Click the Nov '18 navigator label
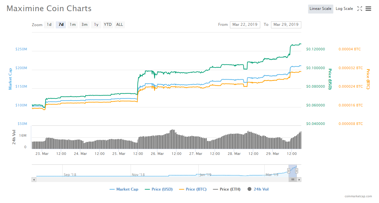This screenshot has width=379, height=203. pyautogui.click(x=138, y=175)
